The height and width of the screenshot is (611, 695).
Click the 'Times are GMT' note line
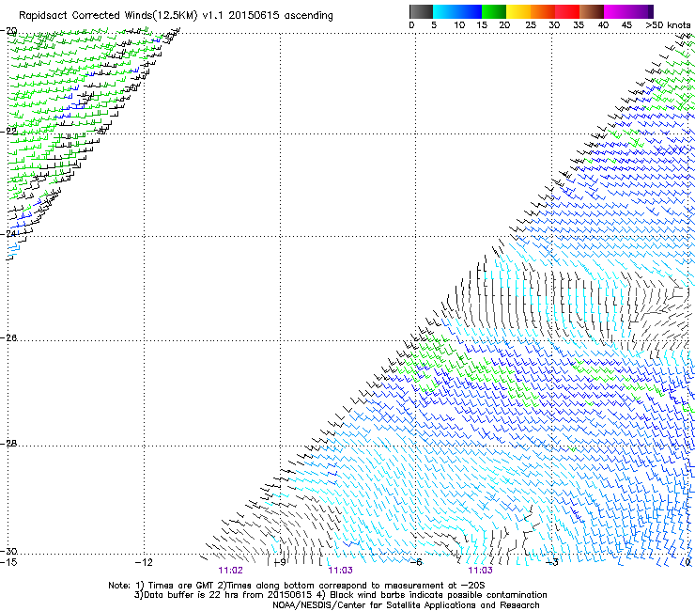click(297, 586)
